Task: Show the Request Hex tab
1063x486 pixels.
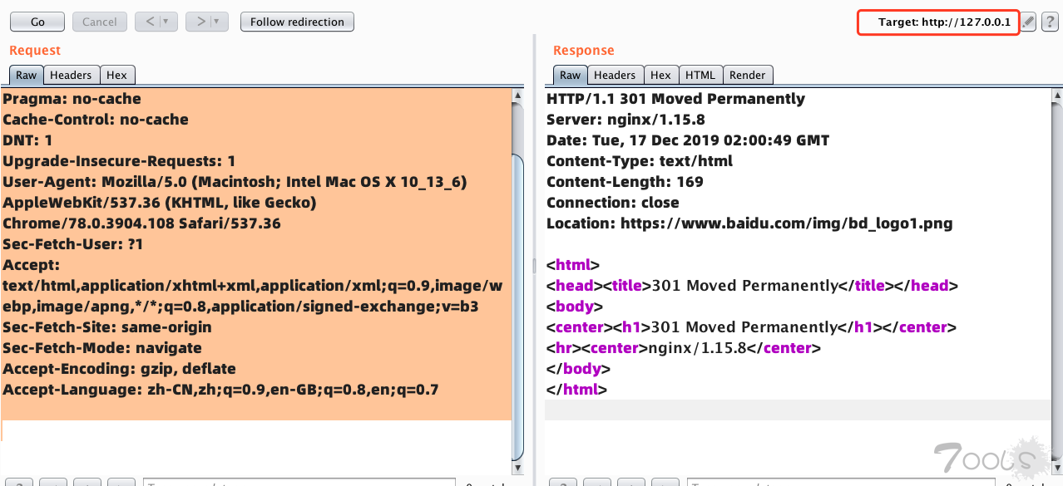Action: (116, 75)
